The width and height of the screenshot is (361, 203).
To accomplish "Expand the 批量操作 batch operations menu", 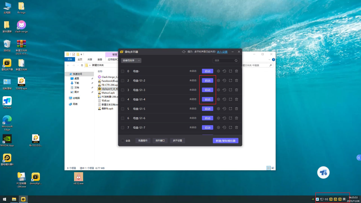I will (143, 141).
